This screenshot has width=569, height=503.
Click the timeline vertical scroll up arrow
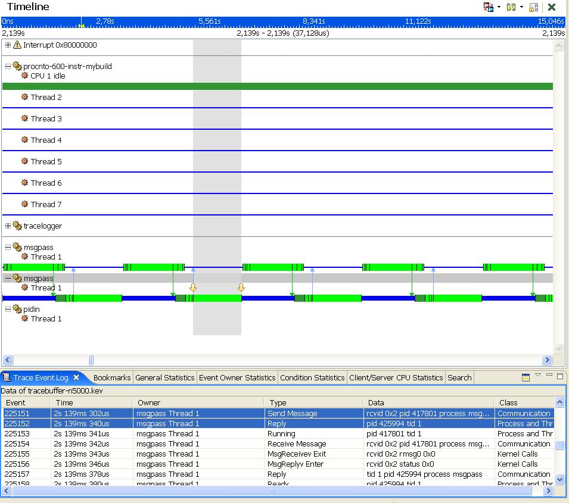pos(558,46)
